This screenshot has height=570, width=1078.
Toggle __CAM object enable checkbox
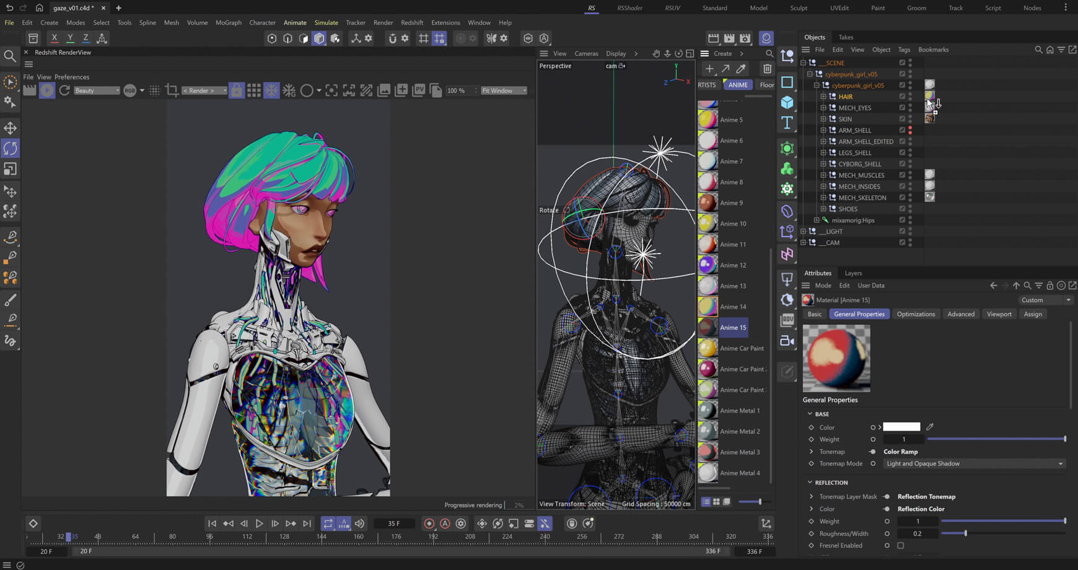coord(902,242)
